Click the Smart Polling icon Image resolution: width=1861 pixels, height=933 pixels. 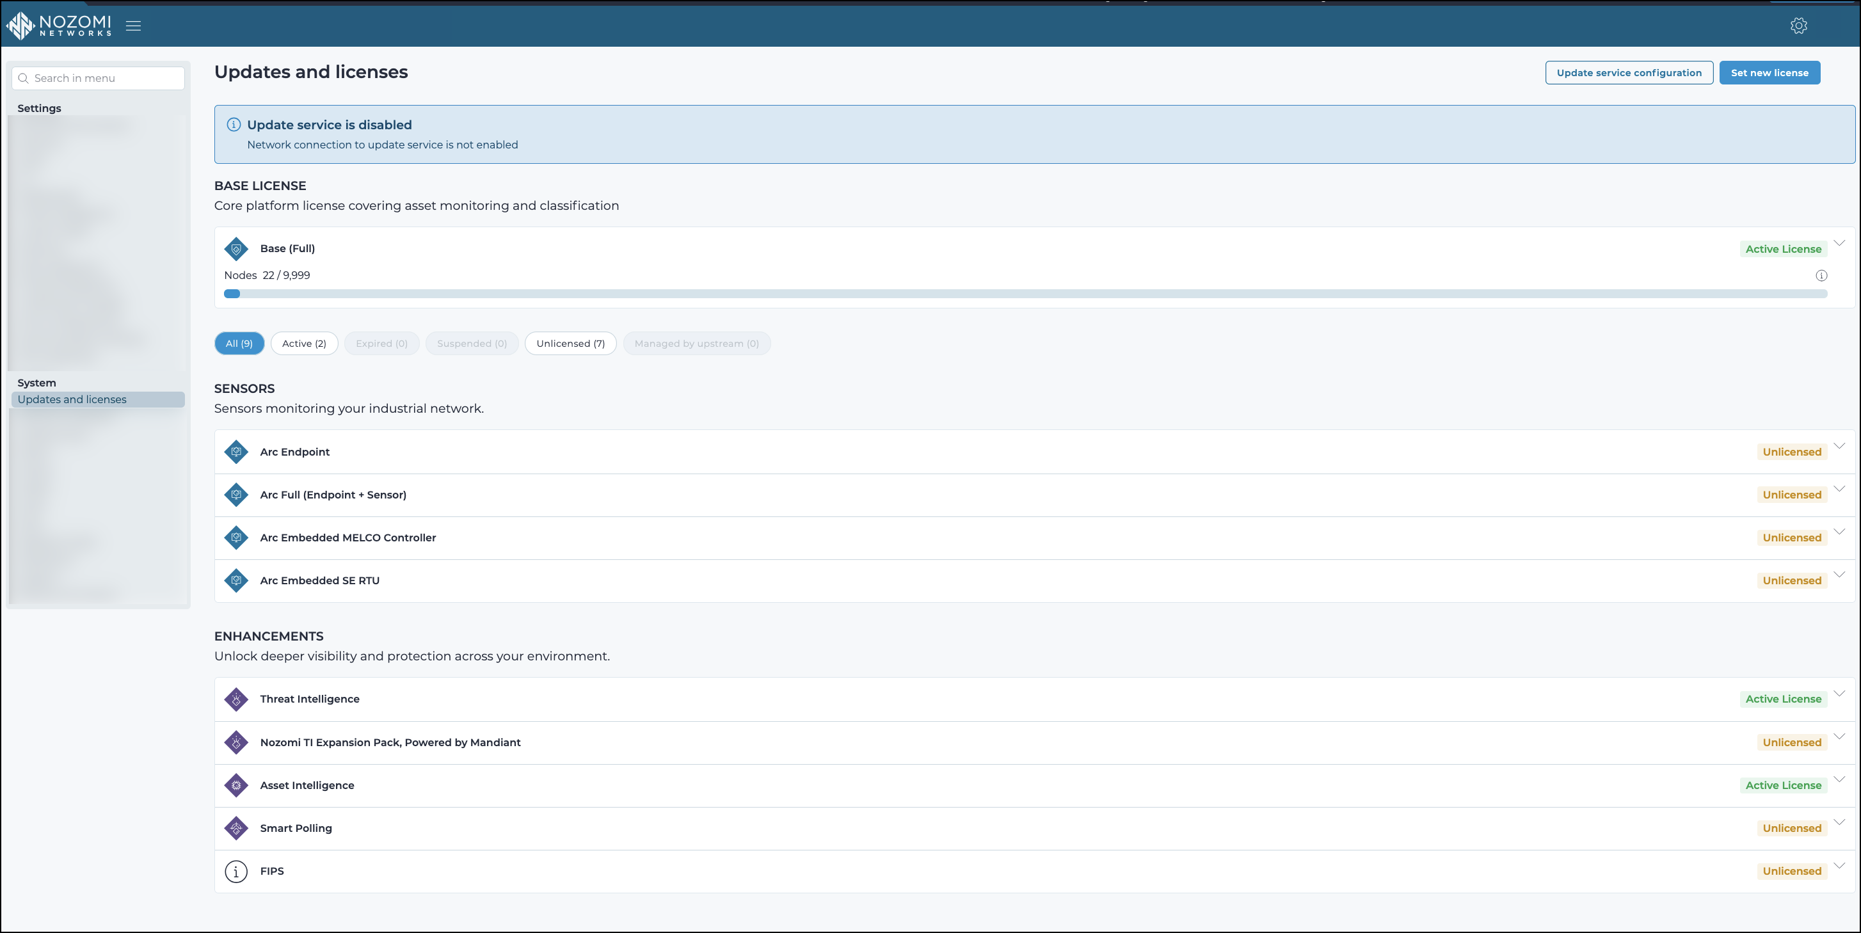[x=236, y=828]
